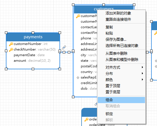The width and height of the screenshot is (157, 126).
Task: Click top-left resize handle of payments table
Action: coord(6,33)
